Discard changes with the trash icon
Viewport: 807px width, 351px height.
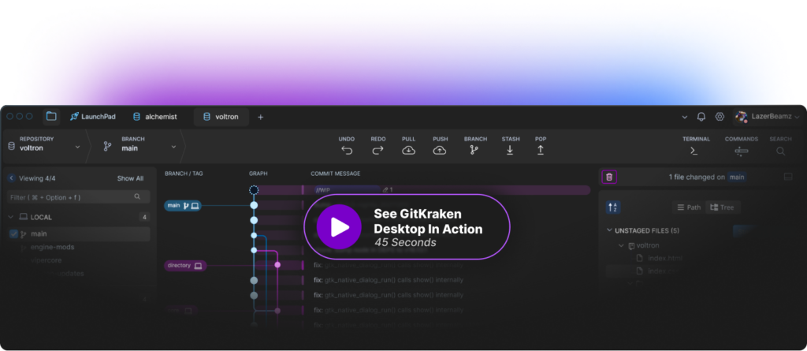click(609, 177)
